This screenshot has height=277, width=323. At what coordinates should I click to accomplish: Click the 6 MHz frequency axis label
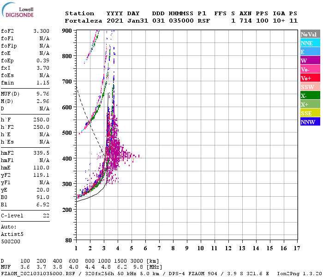[x=145, y=248]
